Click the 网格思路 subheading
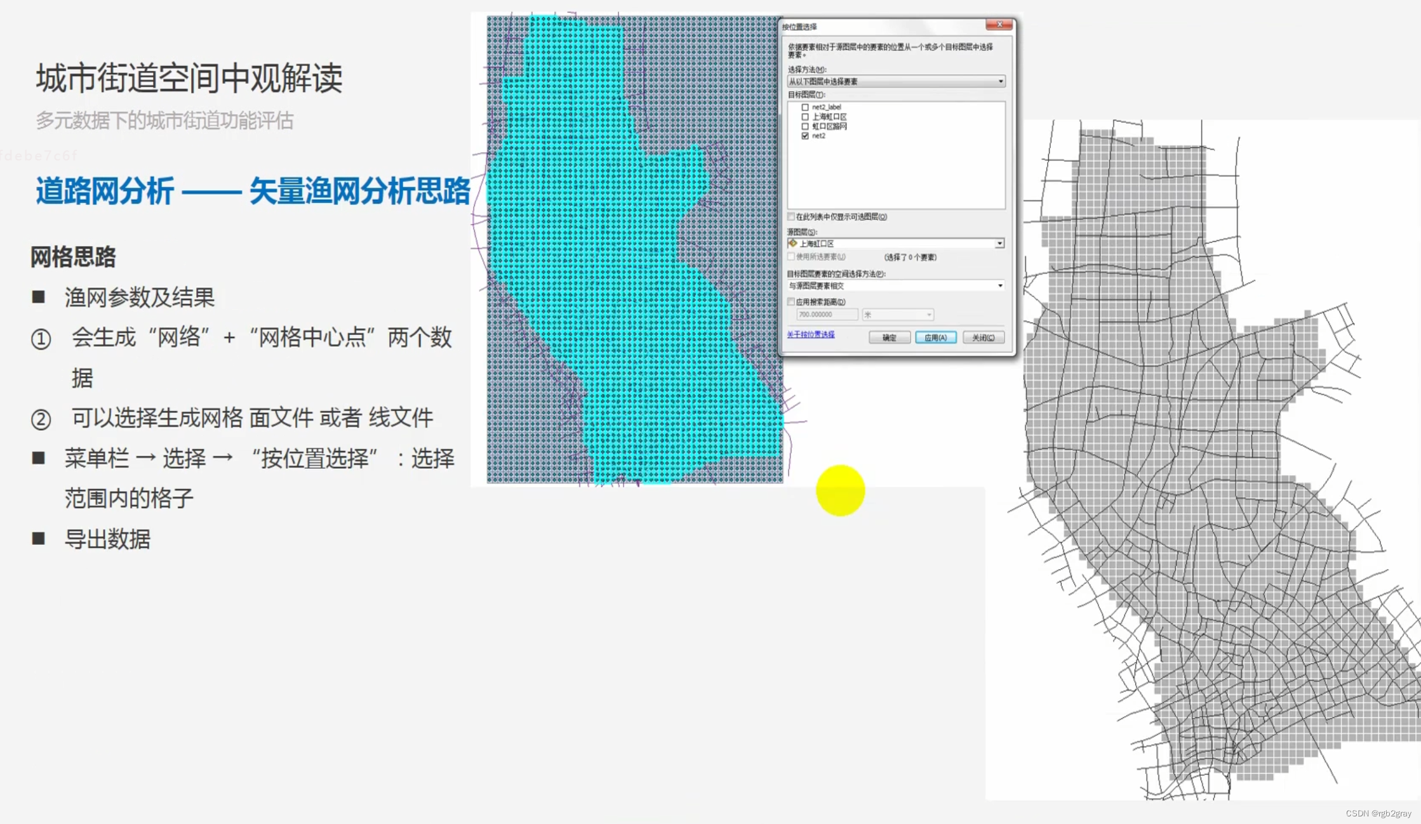 (x=73, y=257)
